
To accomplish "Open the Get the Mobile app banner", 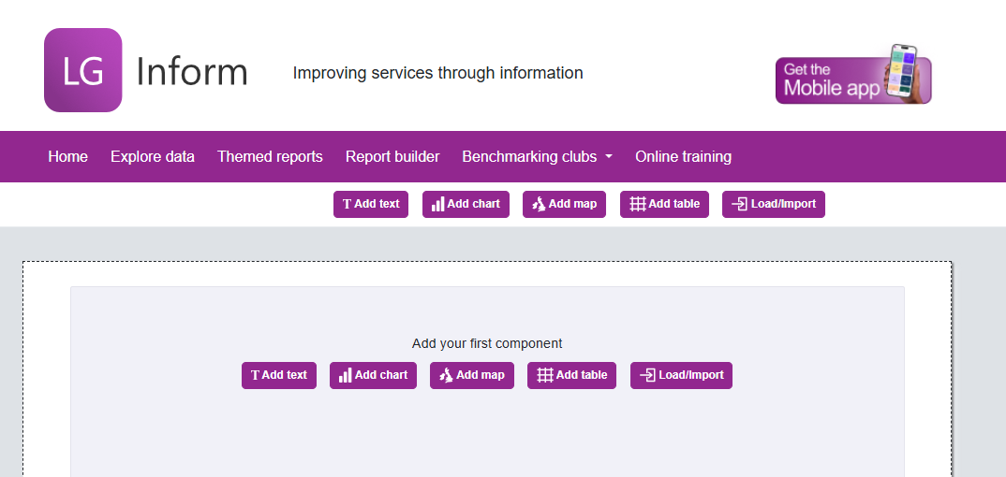I will pyautogui.click(x=853, y=74).
